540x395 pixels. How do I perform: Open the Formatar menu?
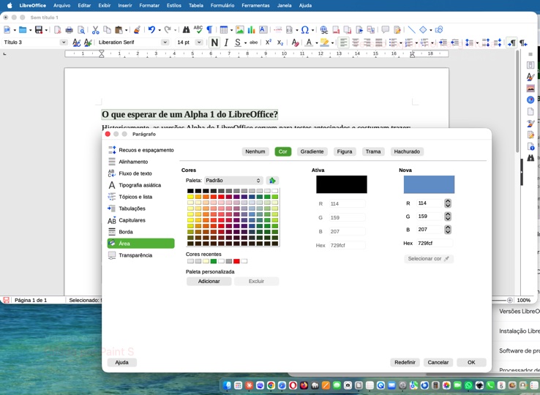149,6
